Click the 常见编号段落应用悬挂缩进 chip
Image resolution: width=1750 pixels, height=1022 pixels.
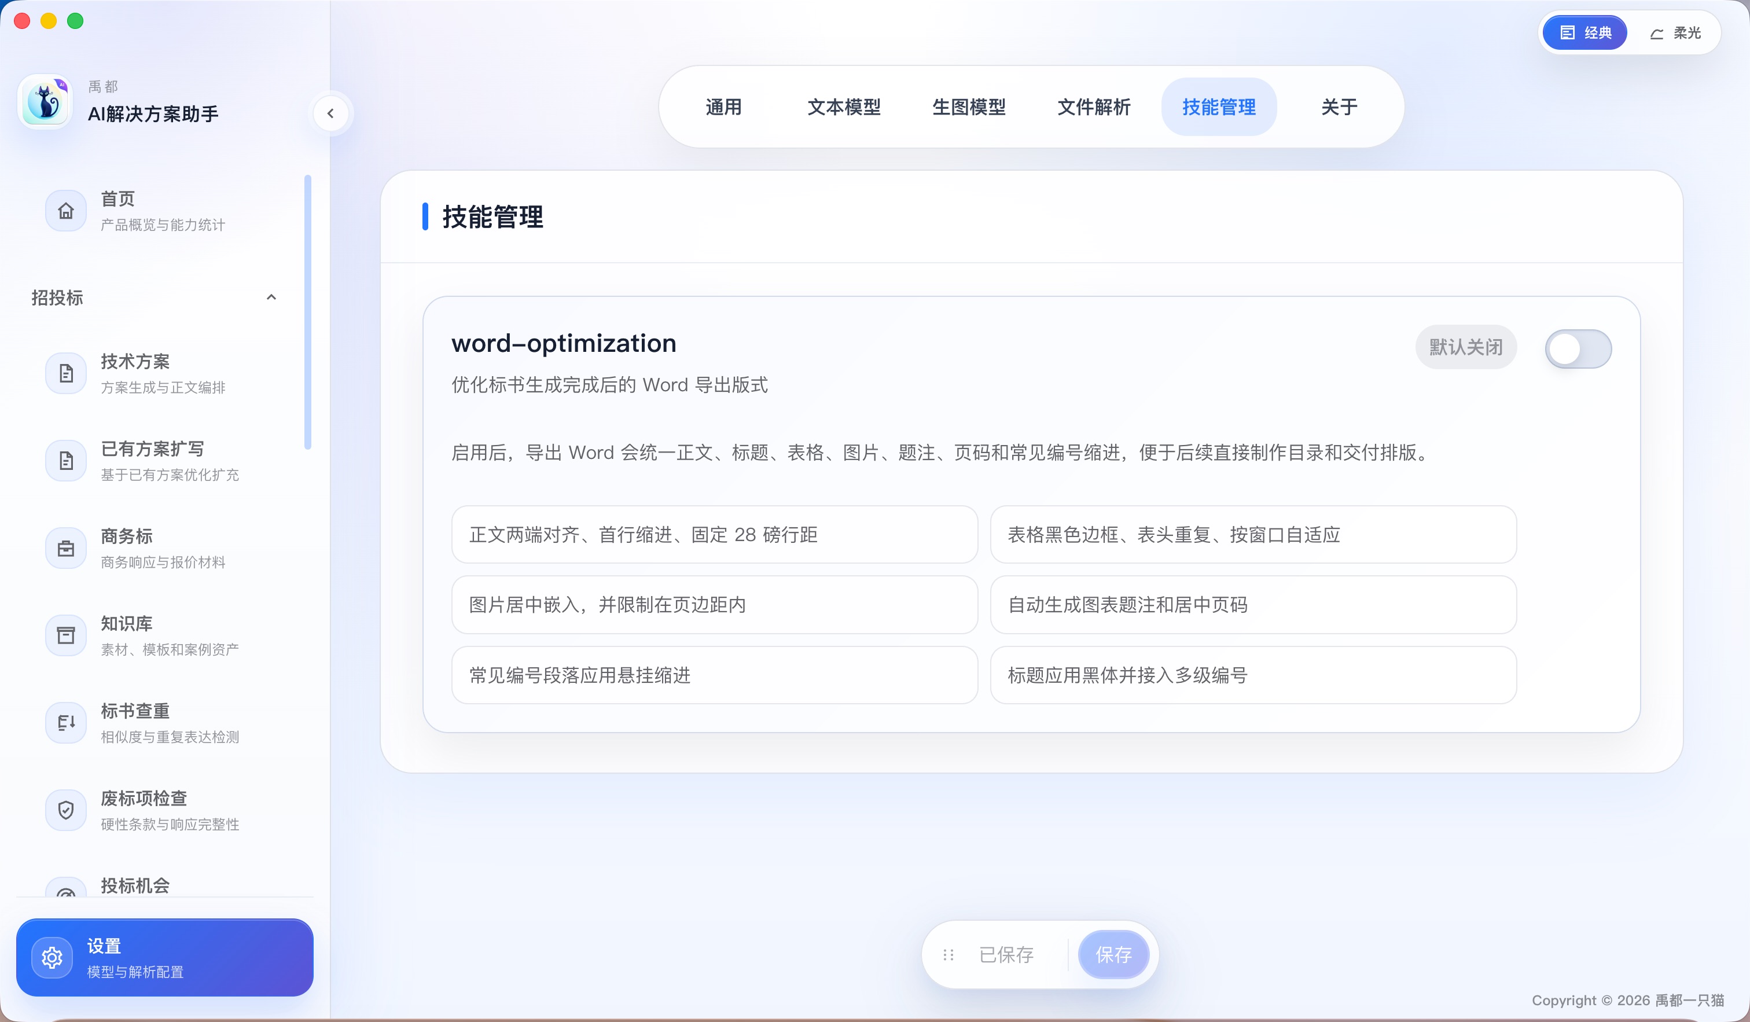tap(715, 675)
